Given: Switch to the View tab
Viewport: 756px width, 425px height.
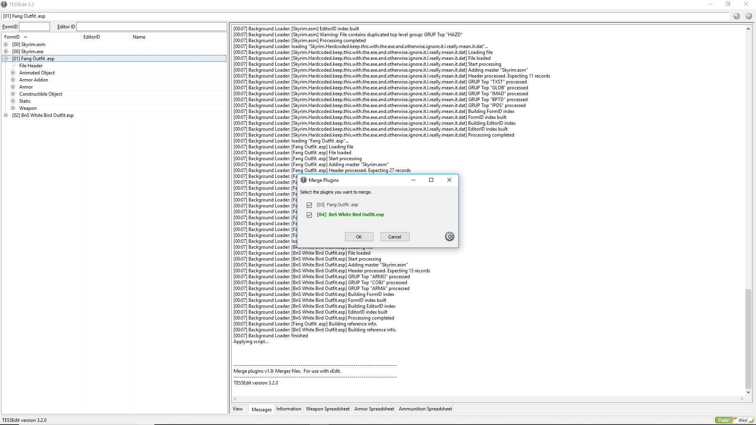Looking at the screenshot, I should [237, 409].
